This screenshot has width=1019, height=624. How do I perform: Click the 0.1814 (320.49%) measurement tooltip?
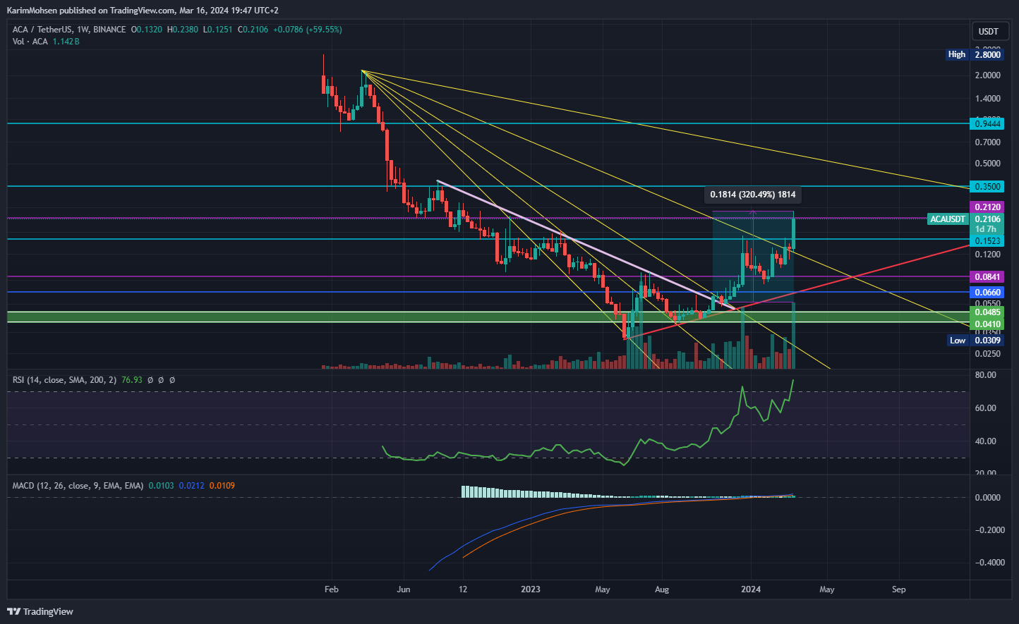[x=753, y=195]
